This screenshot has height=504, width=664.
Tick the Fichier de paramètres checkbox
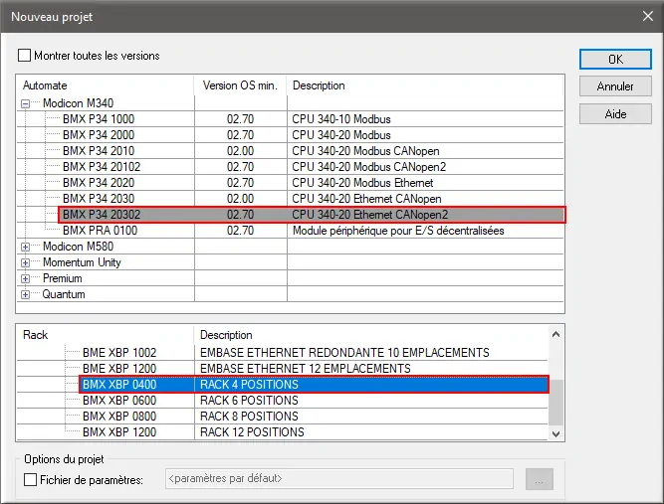pos(30,479)
